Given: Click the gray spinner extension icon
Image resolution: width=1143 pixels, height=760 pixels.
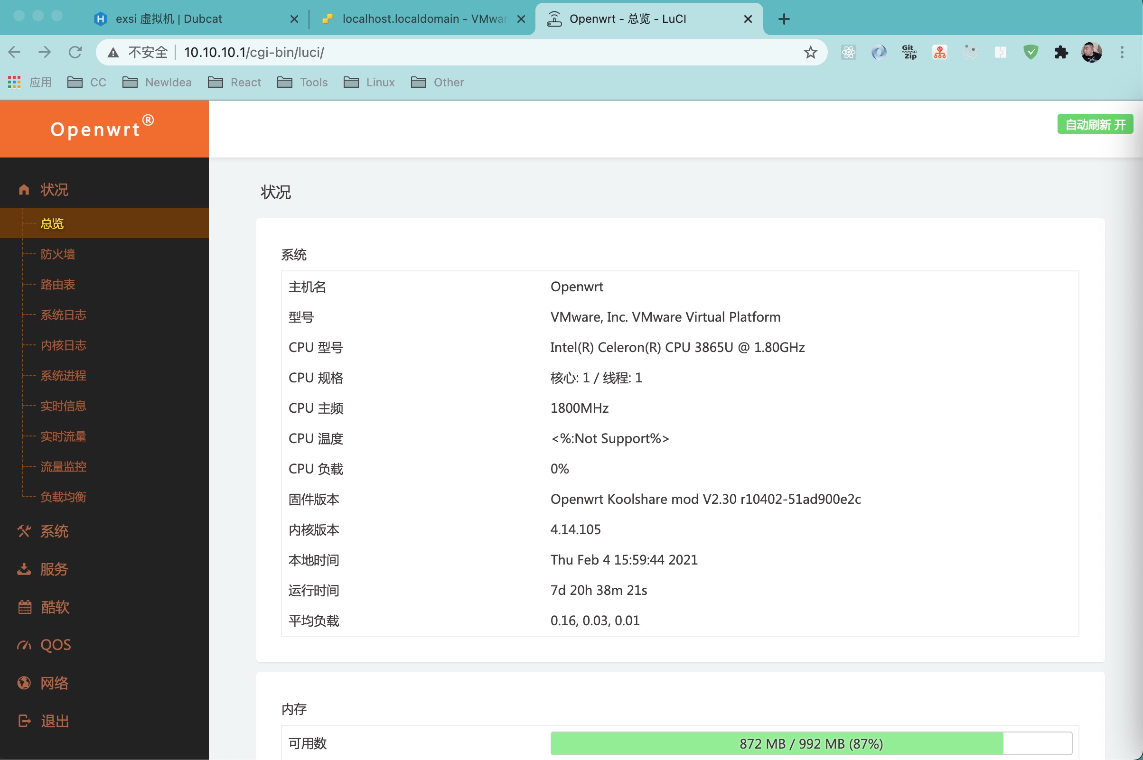Looking at the screenshot, I should [x=970, y=52].
